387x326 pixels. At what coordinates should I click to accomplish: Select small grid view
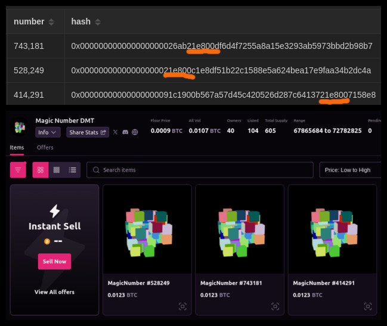click(x=57, y=170)
